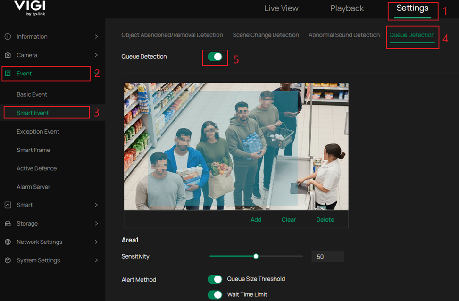
Task: Open Storage via its sidebar icon
Action: click(7, 223)
